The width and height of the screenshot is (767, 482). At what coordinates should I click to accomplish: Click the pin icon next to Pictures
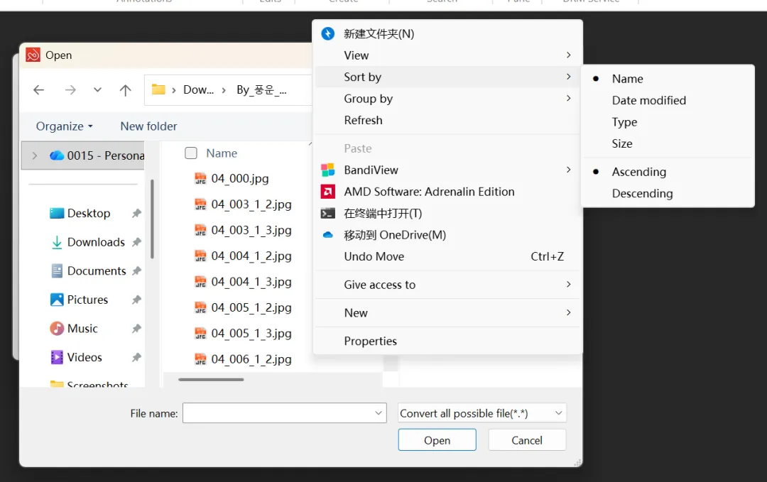click(136, 300)
